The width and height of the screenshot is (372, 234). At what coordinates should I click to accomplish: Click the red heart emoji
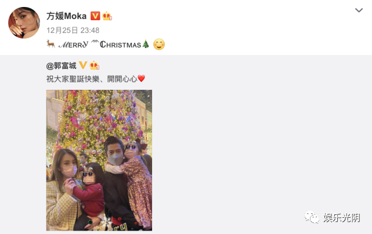click(142, 78)
